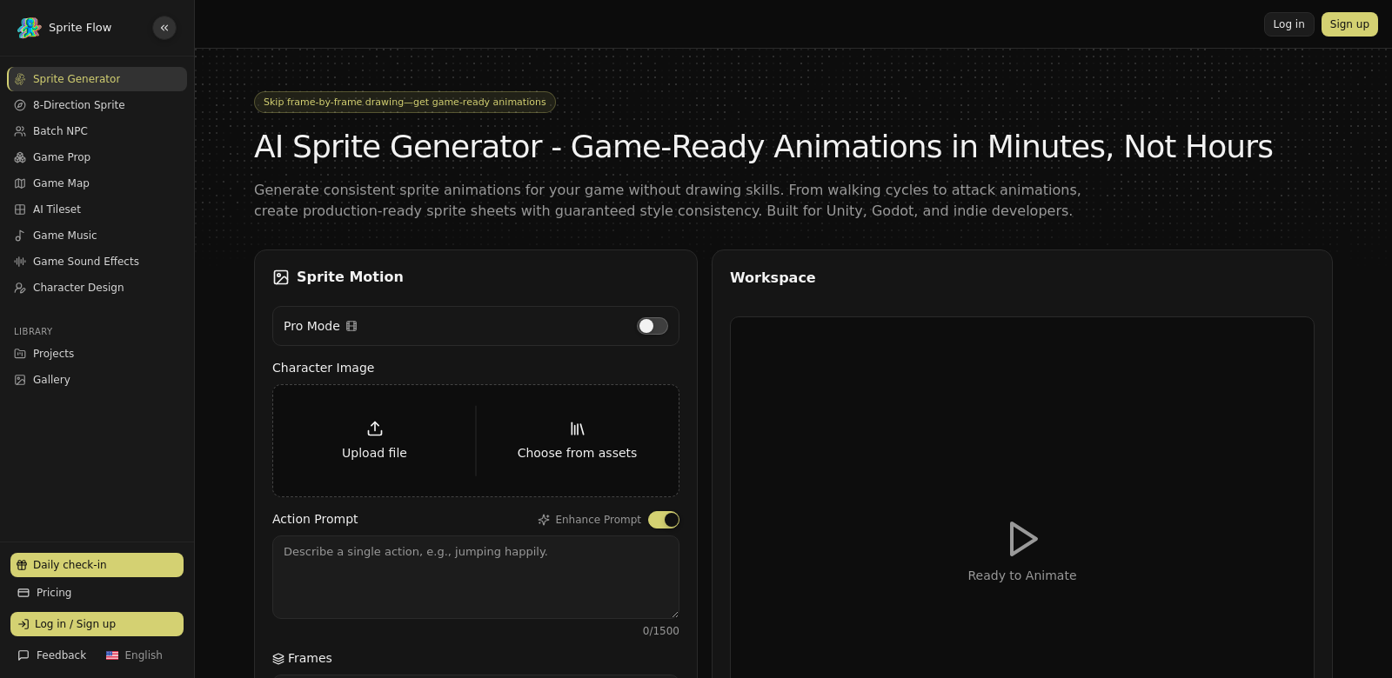Click the Sign up button
The image size is (1392, 678).
[x=1349, y=24]
